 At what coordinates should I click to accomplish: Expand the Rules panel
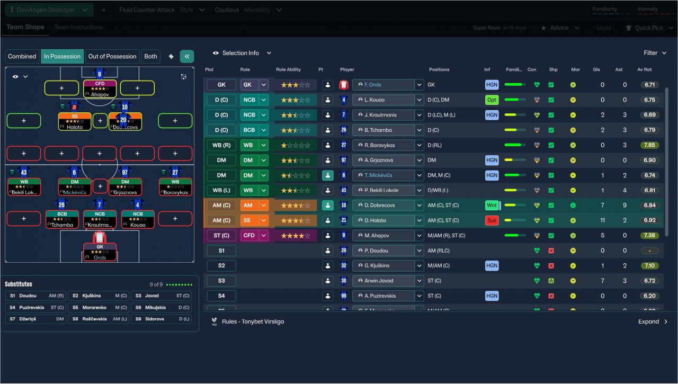(x=653, y=322)
